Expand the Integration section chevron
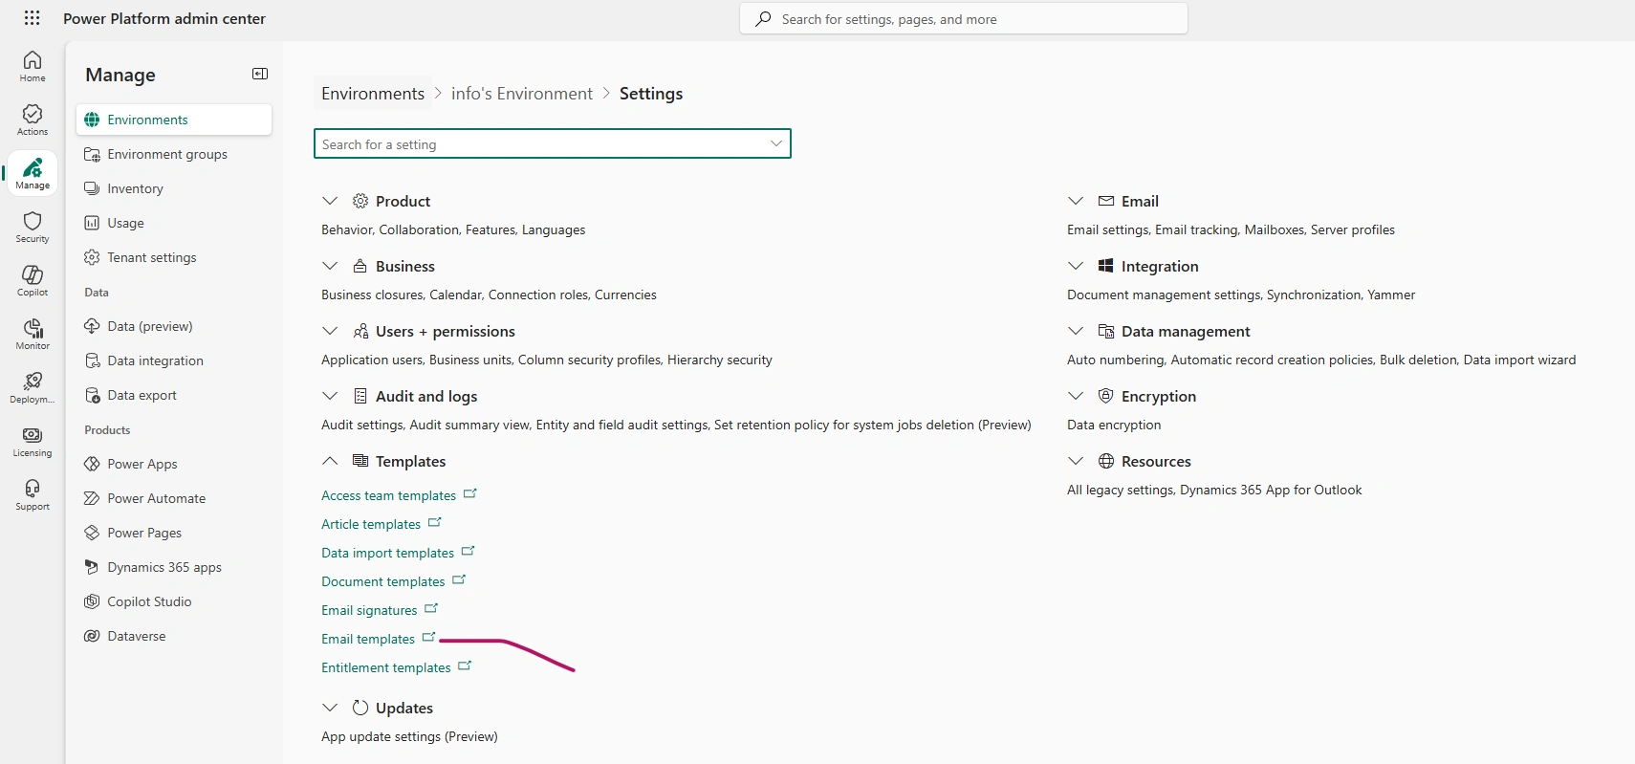This screenshot has height=764, width=1635. point(1076,266)
